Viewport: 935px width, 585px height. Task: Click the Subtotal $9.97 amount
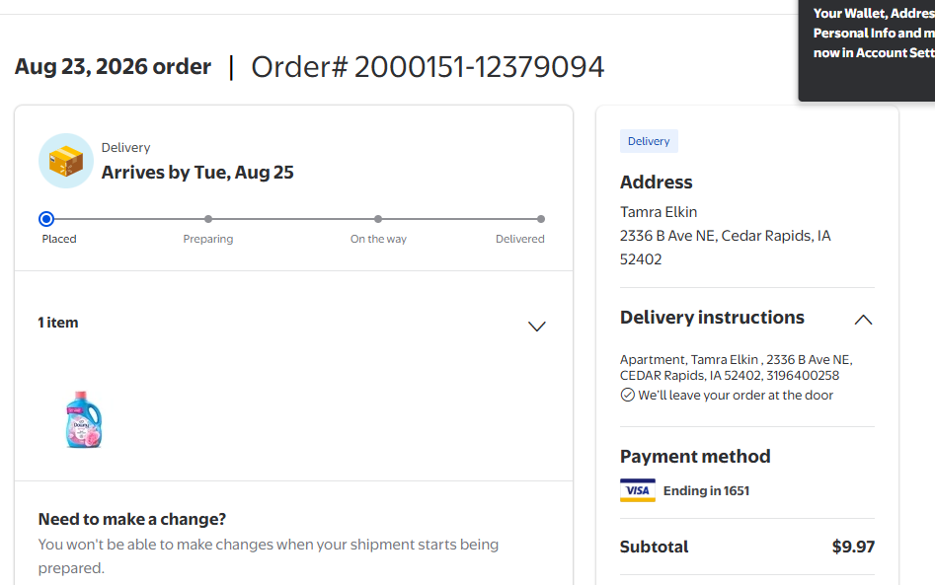click(x=853, y=547)
